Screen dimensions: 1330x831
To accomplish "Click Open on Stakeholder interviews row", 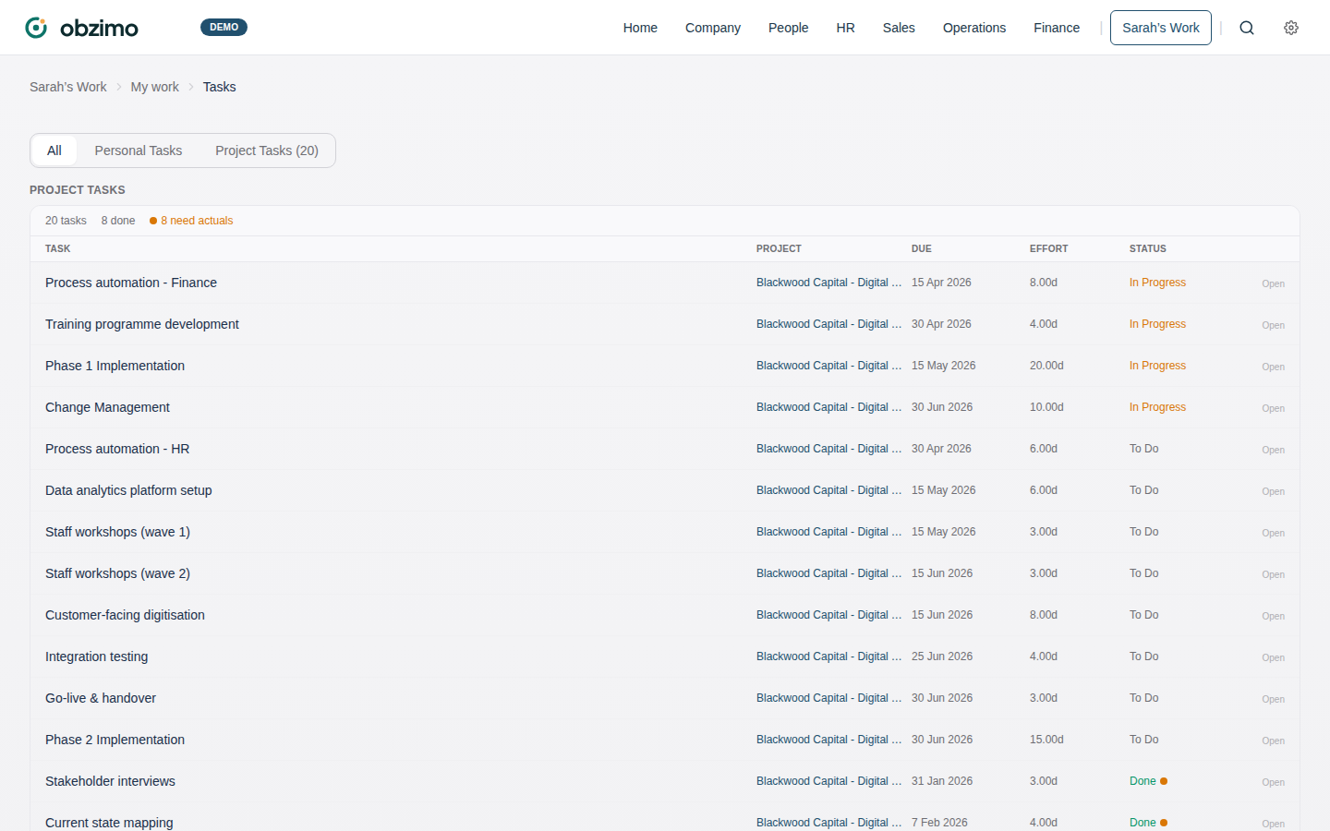I will point(1273,782).
